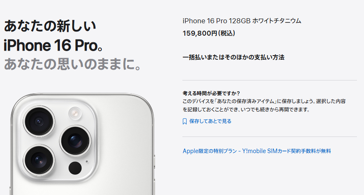This screenshot has height=195, width=364.
Task: Click the large iPhone 16 Pro。 heading
Action: click(x=53, y=45)
